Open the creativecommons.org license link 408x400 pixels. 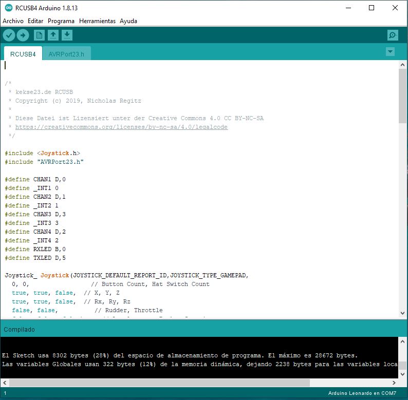pos(121,127)
